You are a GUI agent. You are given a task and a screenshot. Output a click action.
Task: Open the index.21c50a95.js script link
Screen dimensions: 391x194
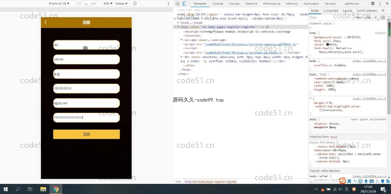pos(243,53)
